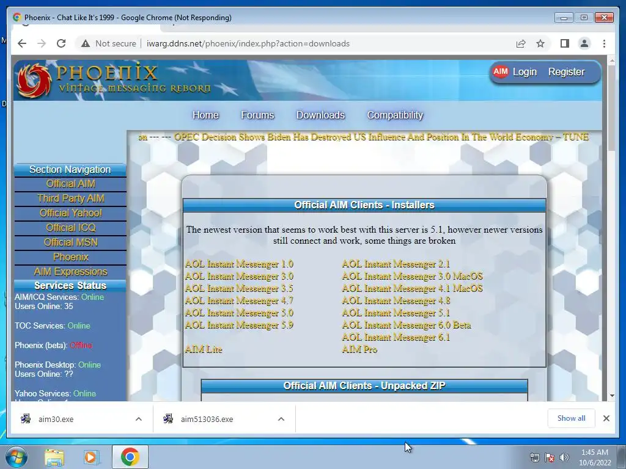Select Official Yahoo! section
Viewport: 626px width, 469px height.
pyautogui.click(x=71, y=213)
